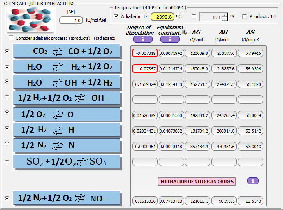Uncheck the Adiabatic Tª checkbox
The height and width of the screenshot is (210, 283).
pyautogui.click(x=116, y=17)
